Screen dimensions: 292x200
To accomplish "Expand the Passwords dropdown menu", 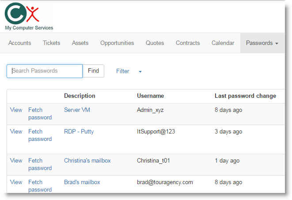I will 262,43.
